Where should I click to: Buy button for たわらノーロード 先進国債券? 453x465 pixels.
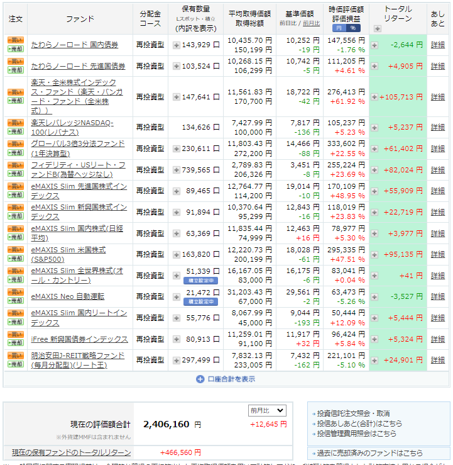16,62
